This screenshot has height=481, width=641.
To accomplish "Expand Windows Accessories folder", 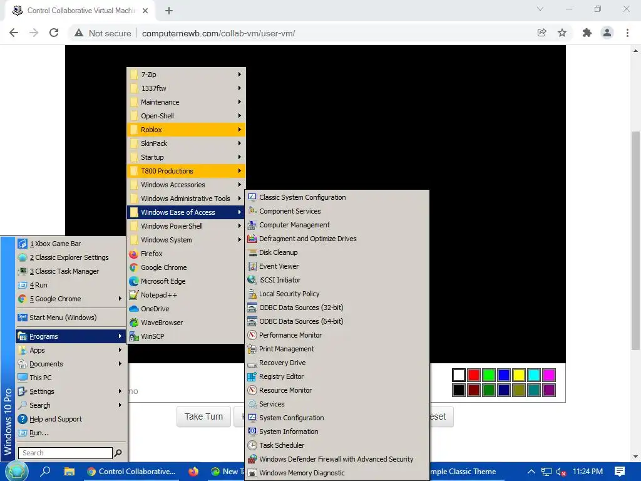I will (x=186, y=185).
